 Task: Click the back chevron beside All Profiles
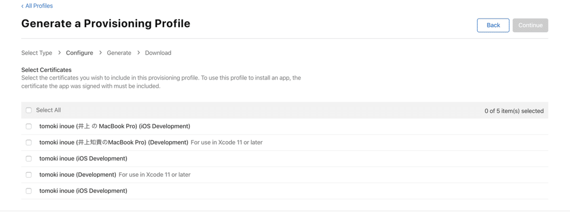click(x=22, y=6)
